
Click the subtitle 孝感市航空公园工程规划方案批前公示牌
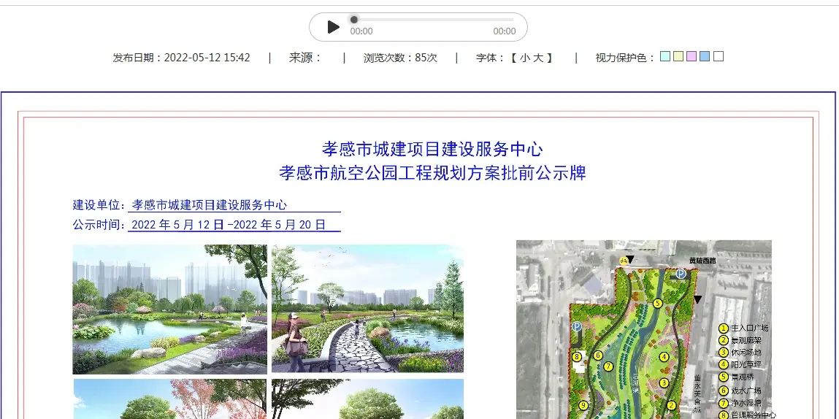(432, 173)
